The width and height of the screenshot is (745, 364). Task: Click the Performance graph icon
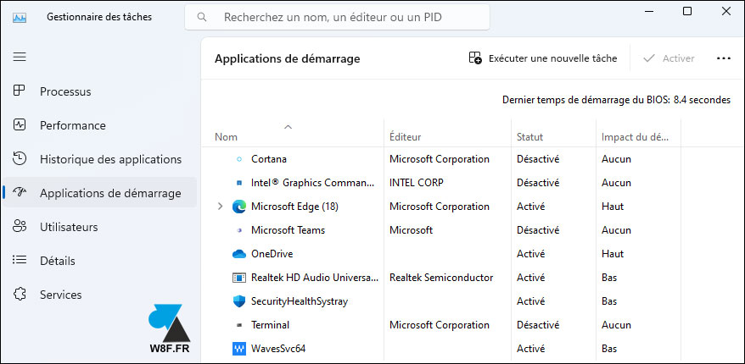tap(19, 125)
